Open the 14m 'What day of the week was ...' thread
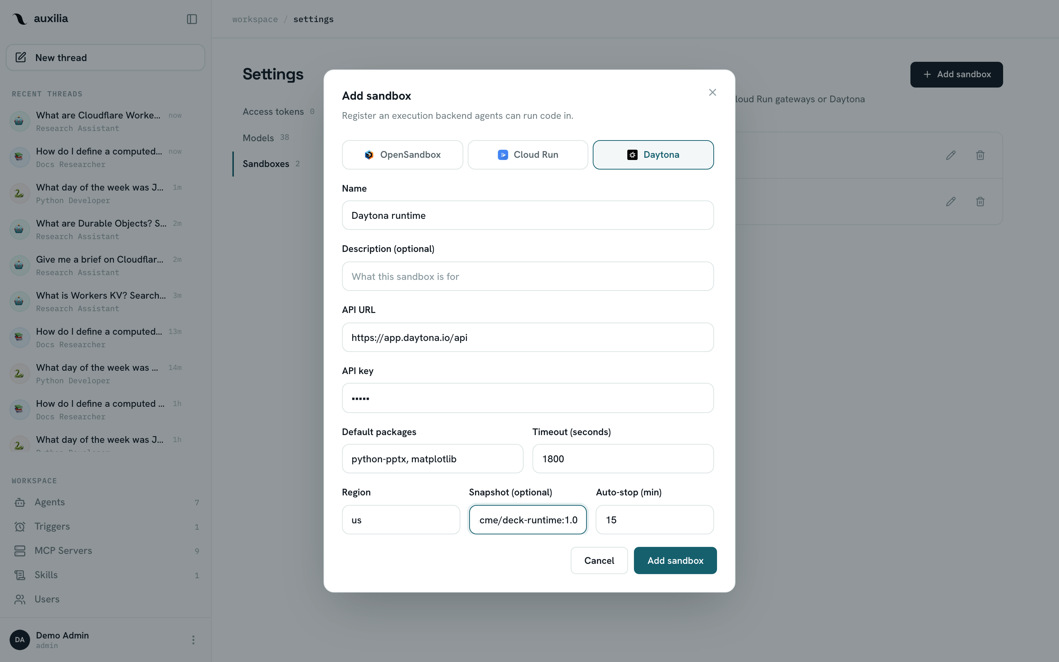Viewport: 1059px width, 662px height. click(106, 373)
